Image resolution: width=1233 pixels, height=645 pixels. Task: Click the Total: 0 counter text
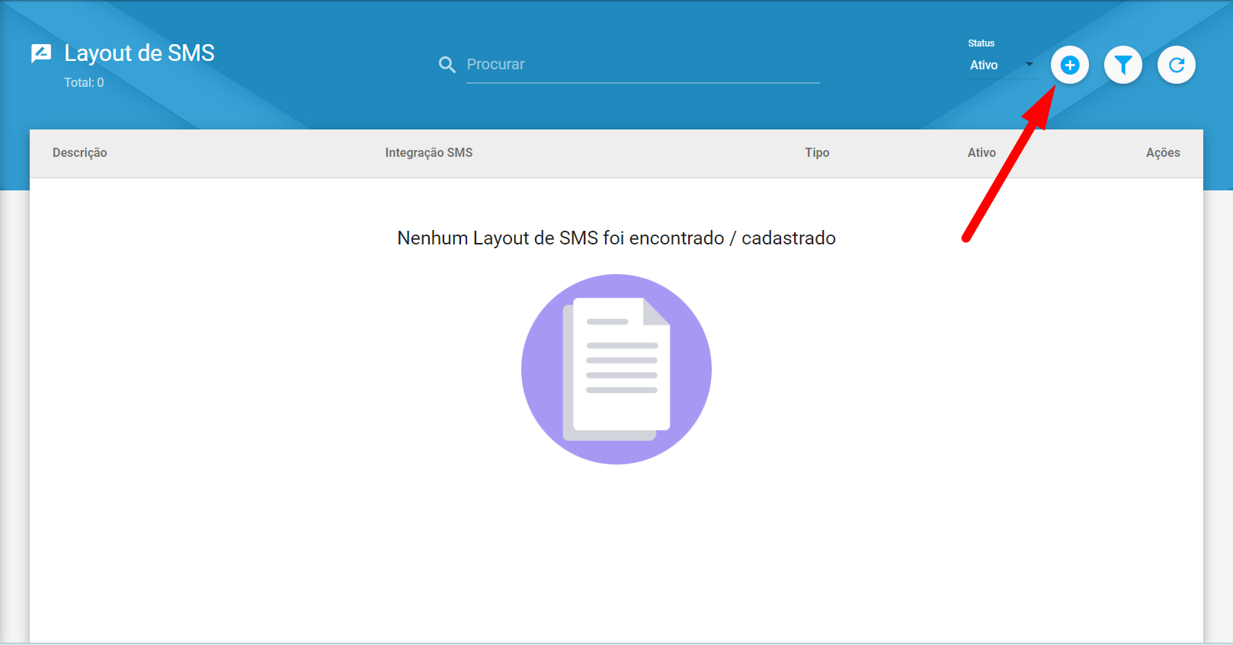tap(84, 82)
